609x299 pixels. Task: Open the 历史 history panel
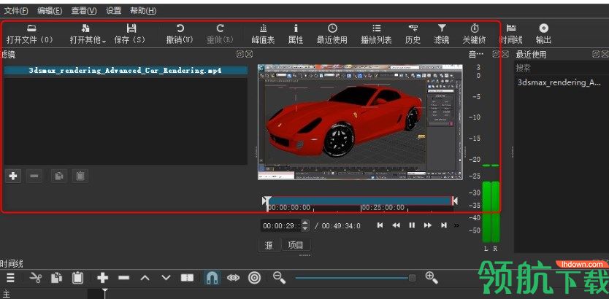413,34
